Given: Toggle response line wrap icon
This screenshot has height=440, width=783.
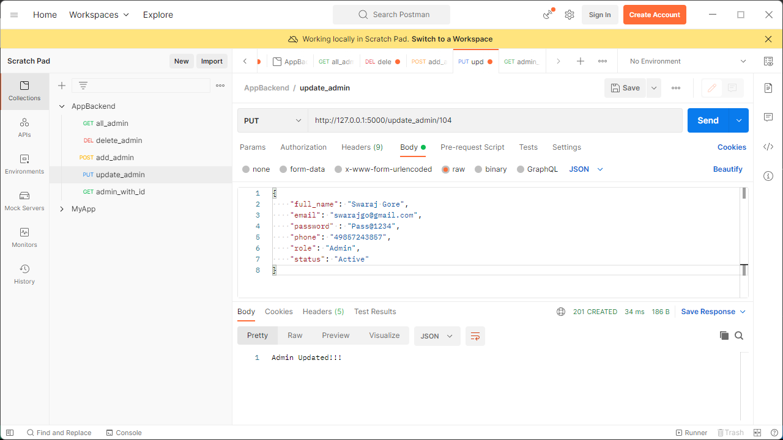Looking at the screenshot, I should click(475, 336).
